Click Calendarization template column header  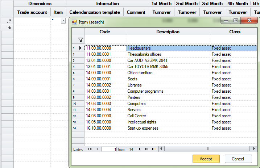pyautogui.click(x=95, y=12)
